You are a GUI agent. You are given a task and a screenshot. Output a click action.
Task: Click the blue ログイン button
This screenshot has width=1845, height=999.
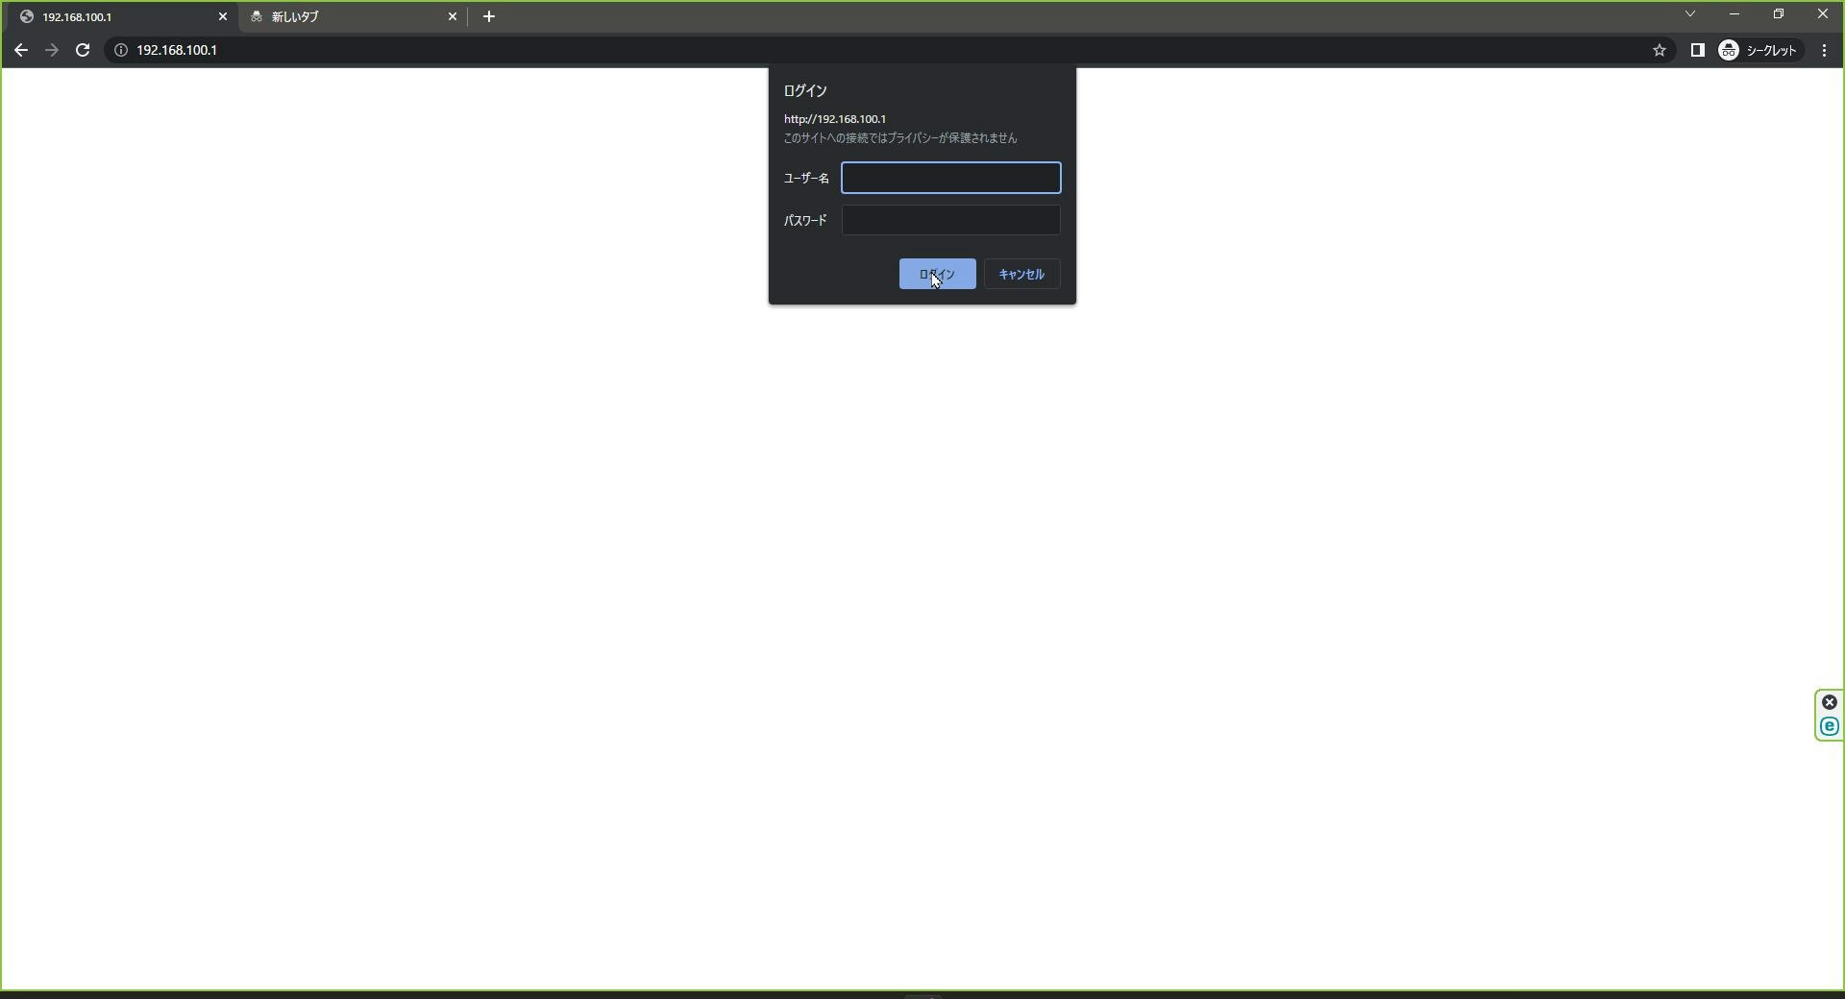[x=937, y=274]
